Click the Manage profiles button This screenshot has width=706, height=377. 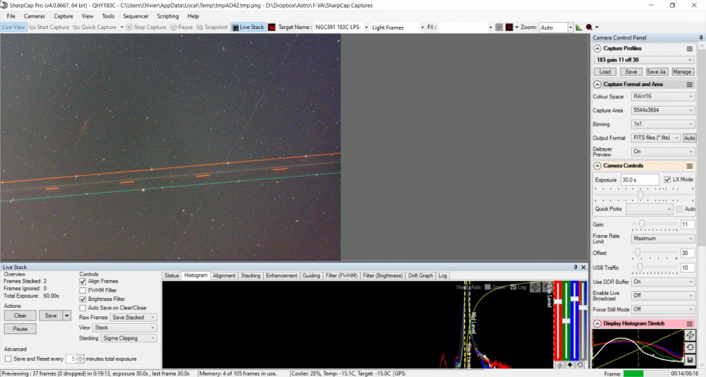(x=682, y=72)
